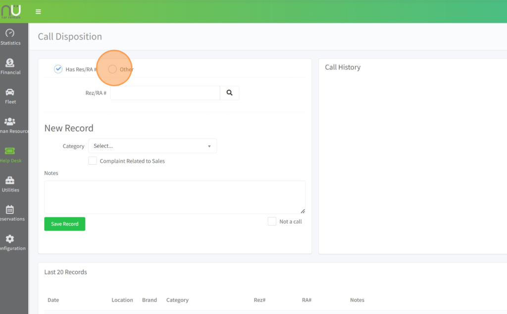Enable the Not a call checkbox
Viewport: 507px width, 314px height.
pyautogui.click(x=272, y=221)
